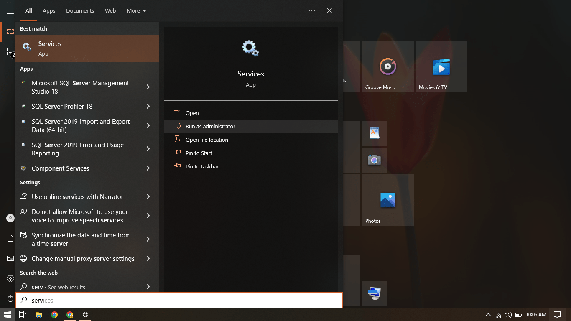The image size is (571, 321).
Task: Check the battery icon in system tray
Action: (518, 315)
